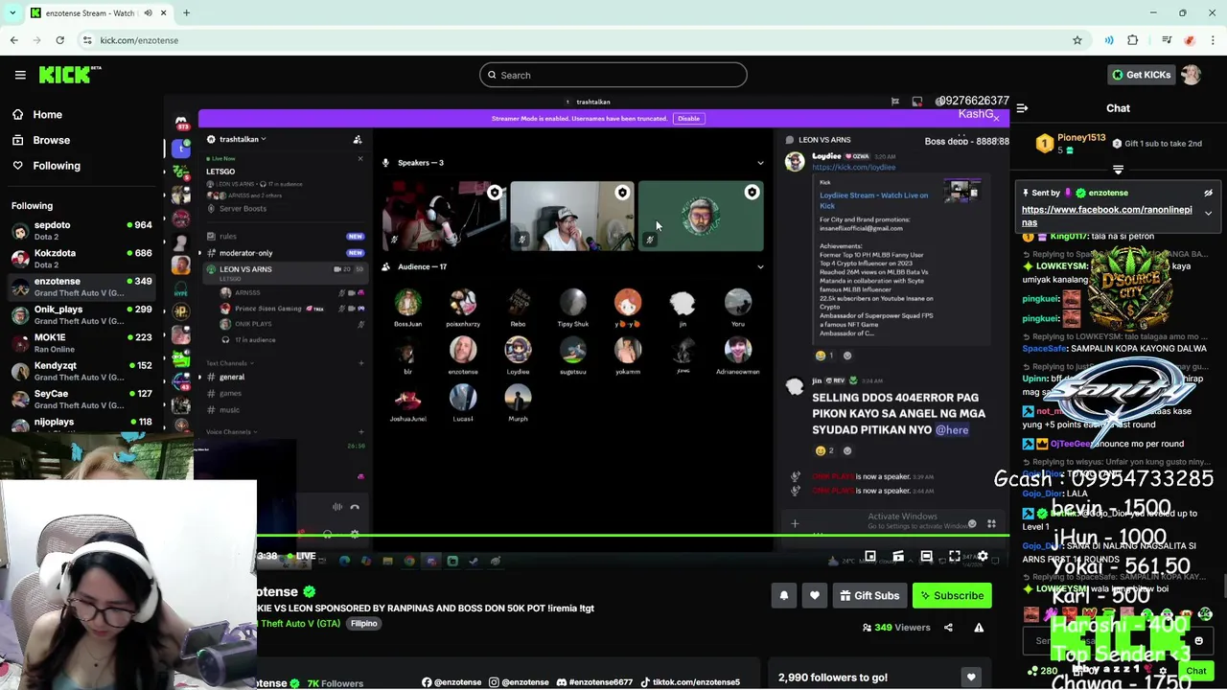This screenshot has width=1227, height=690.
Task: Click Disable on Streamer Mode banner
Action: point(688,119)
